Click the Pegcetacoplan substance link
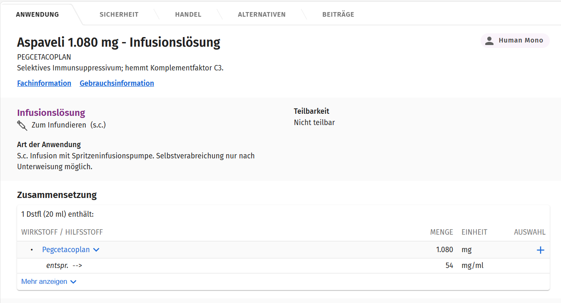561x303 pixels. [x=66, y=250]
